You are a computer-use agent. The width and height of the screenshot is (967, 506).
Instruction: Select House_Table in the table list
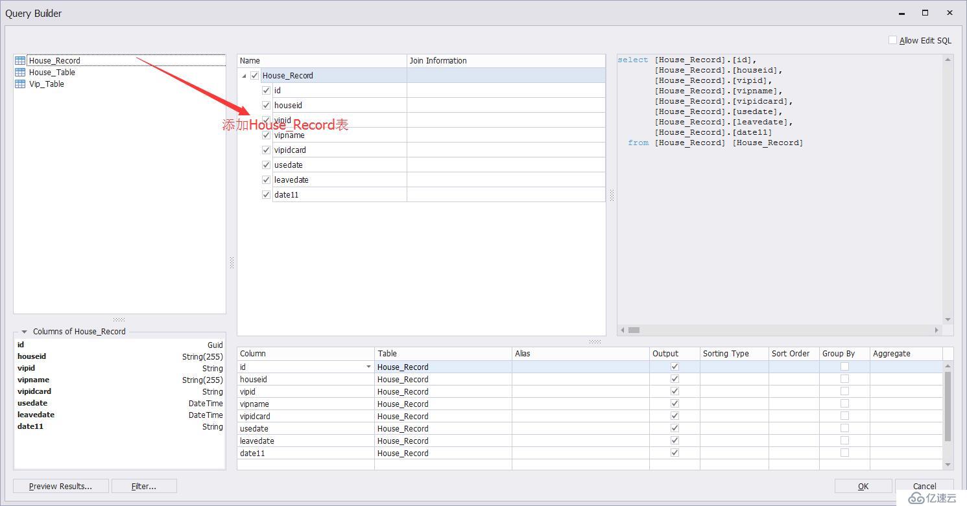[52, 72]
